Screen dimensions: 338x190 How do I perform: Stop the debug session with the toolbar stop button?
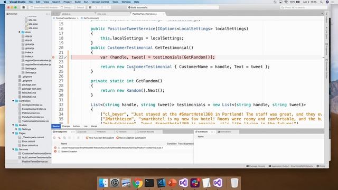23,7
